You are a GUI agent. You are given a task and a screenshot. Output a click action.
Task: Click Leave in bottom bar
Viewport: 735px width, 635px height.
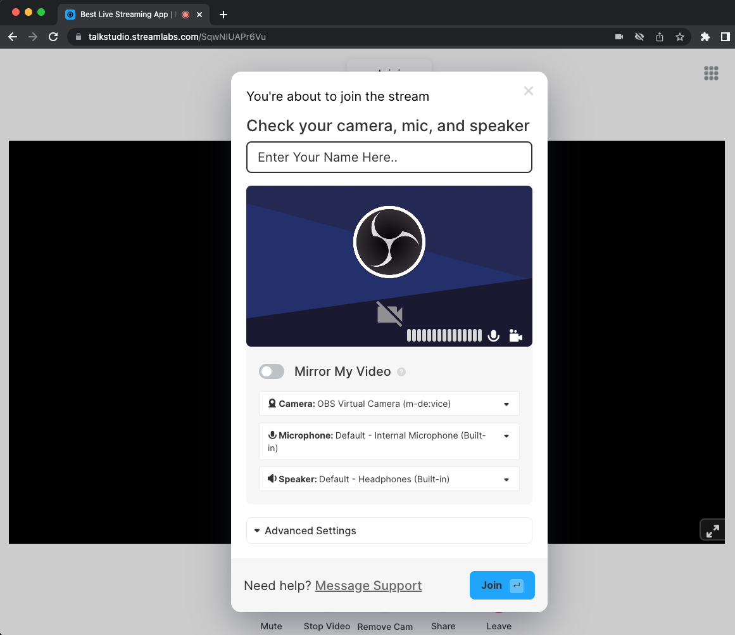point(499,626)
